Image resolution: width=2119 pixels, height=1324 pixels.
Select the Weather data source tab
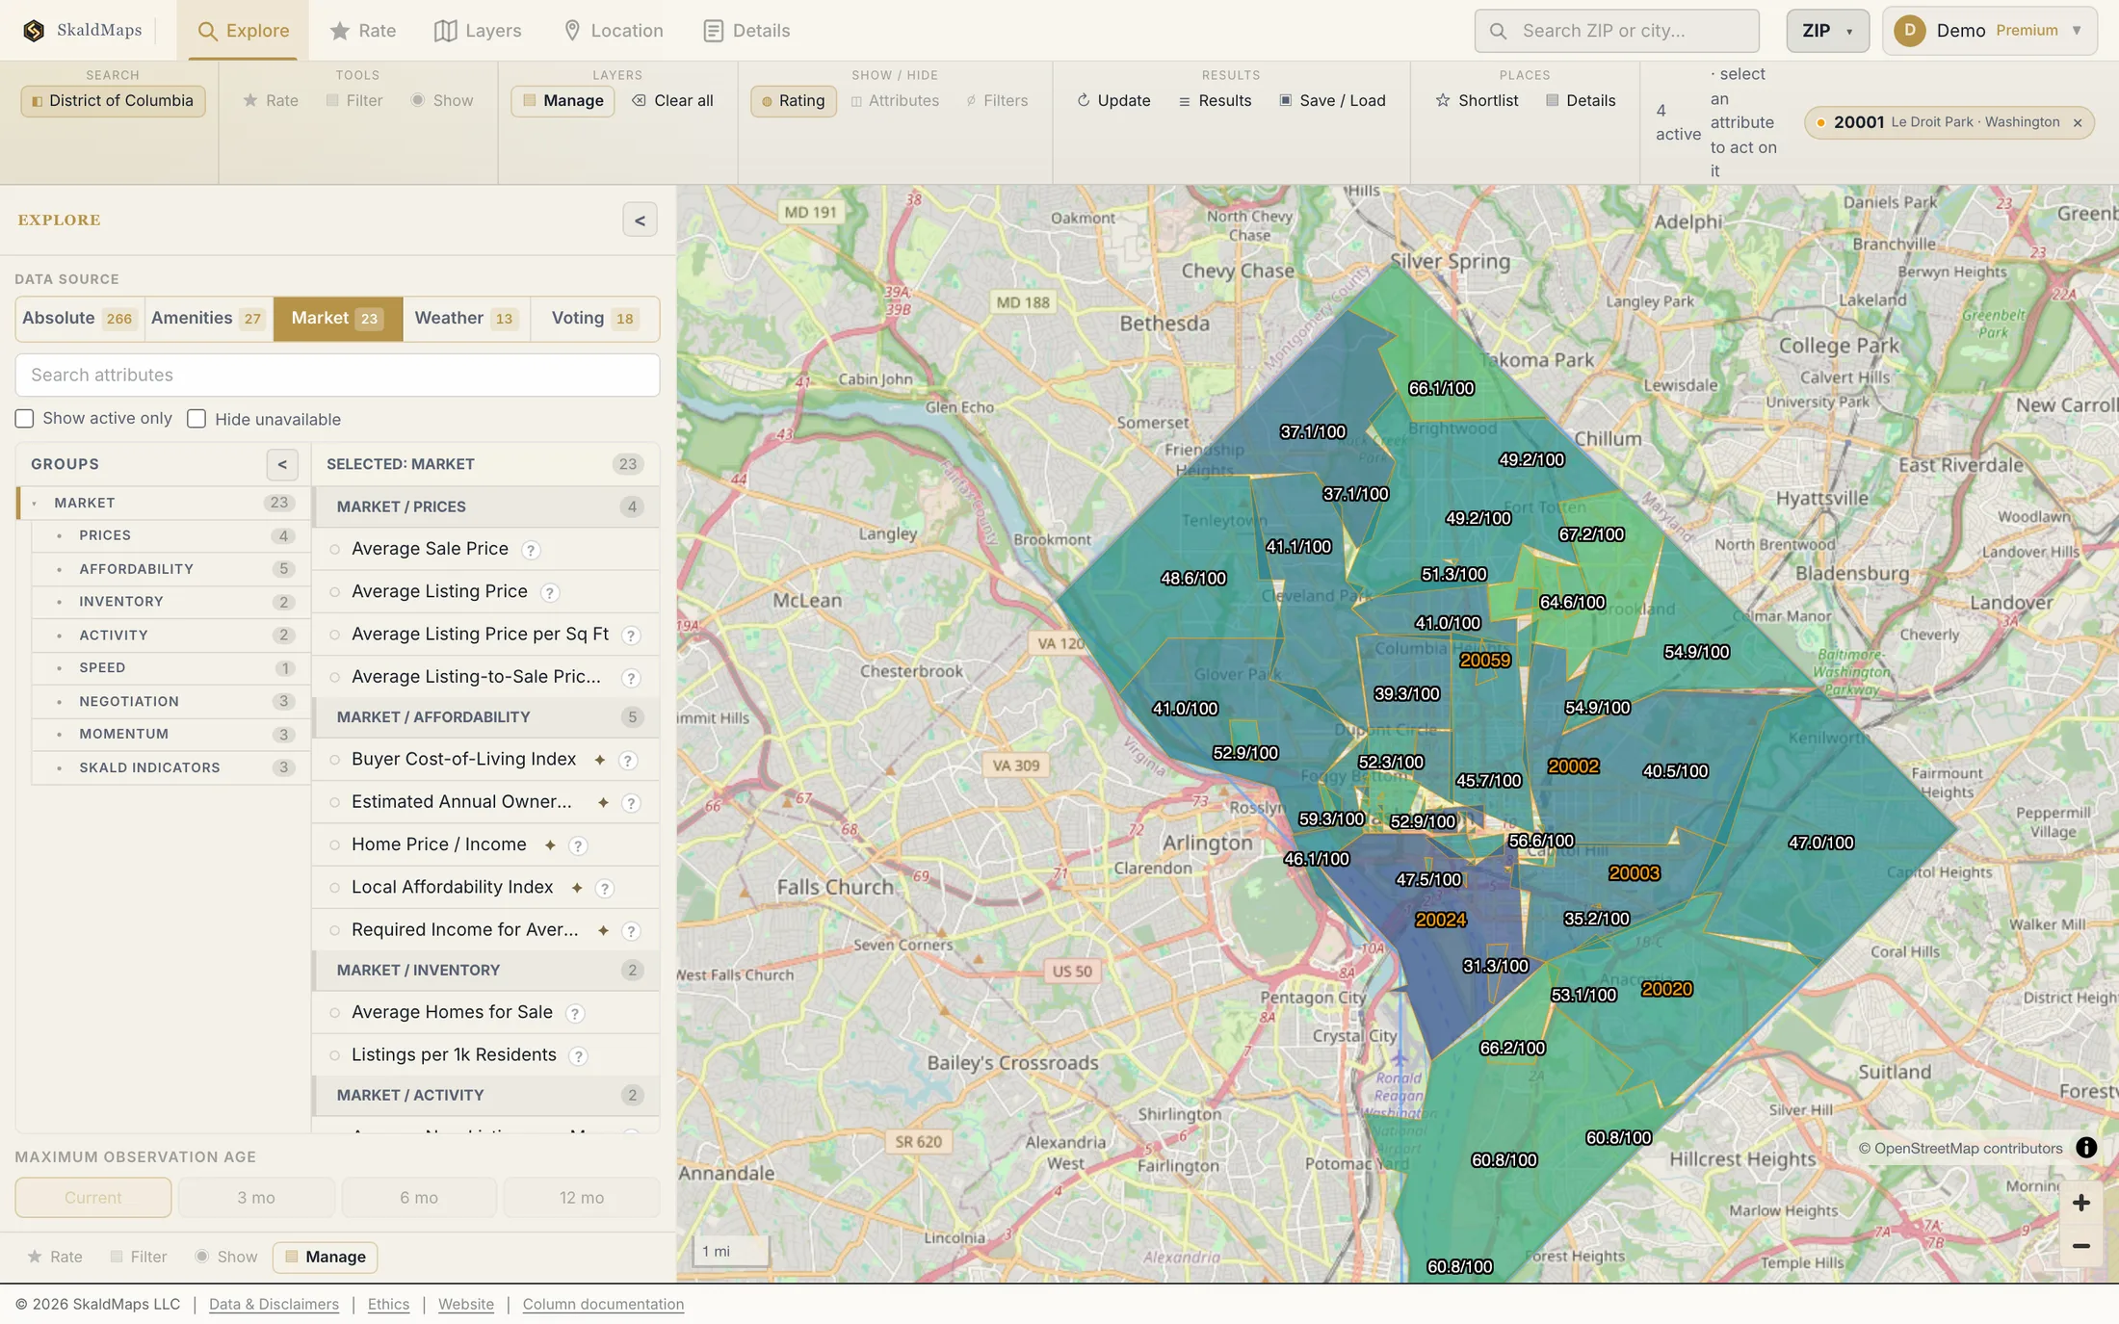465,319
